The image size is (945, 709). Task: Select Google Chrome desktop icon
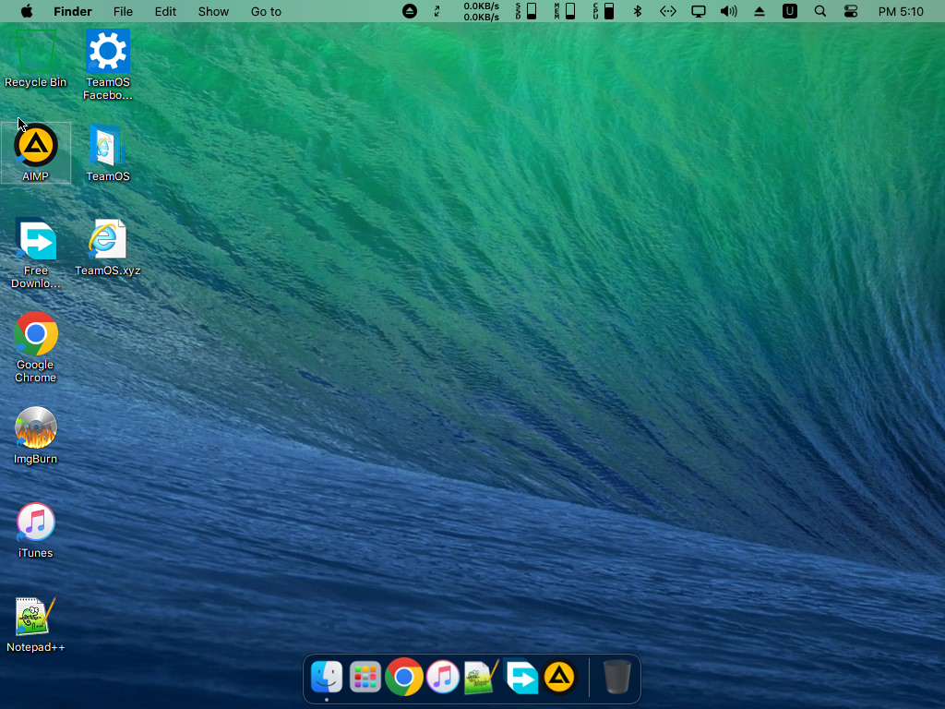(x=36, y=348)
